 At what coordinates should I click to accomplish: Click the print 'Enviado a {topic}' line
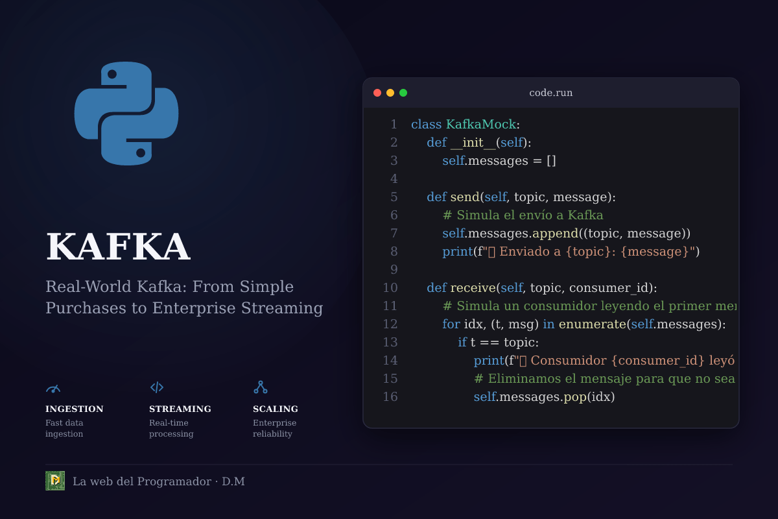[x=571, y=252]
